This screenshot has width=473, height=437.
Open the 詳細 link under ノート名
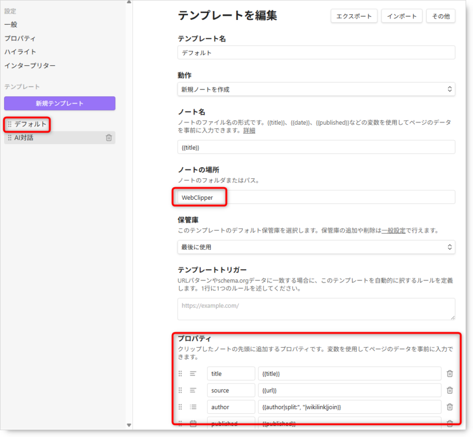[x=249, y=130]
